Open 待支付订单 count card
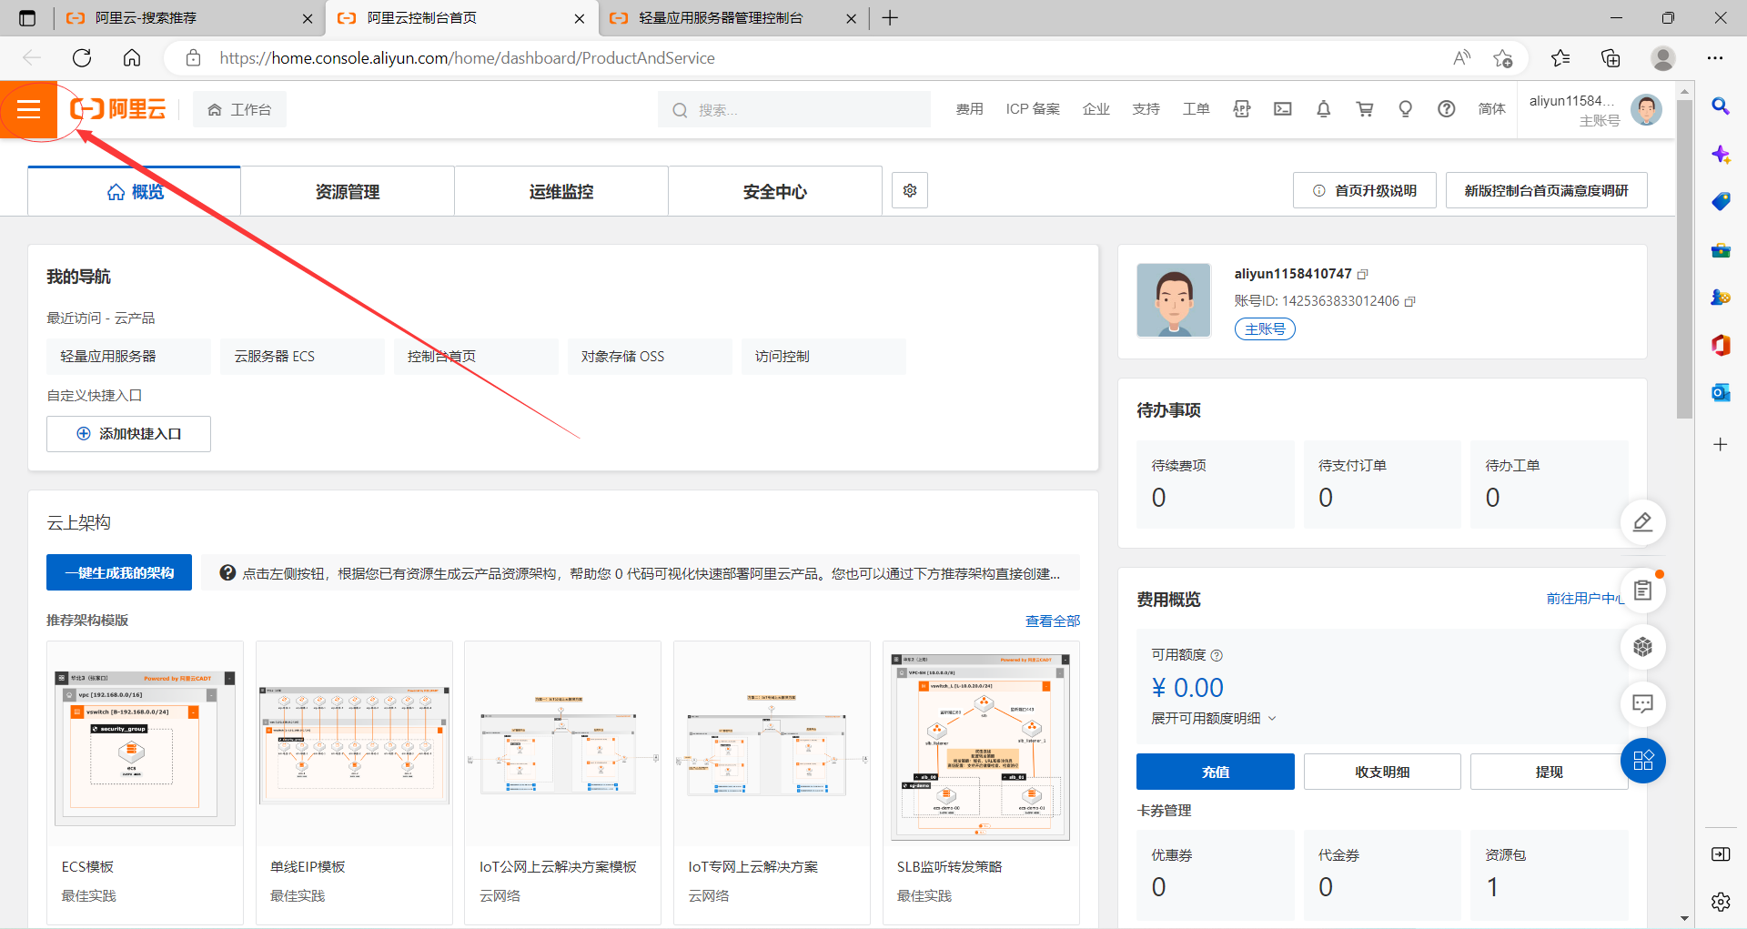The height and width of the screenshot is (929, 1747). pos(1382,484)
